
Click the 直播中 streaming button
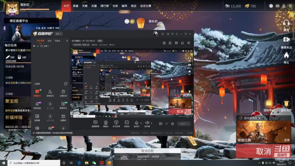184,124
